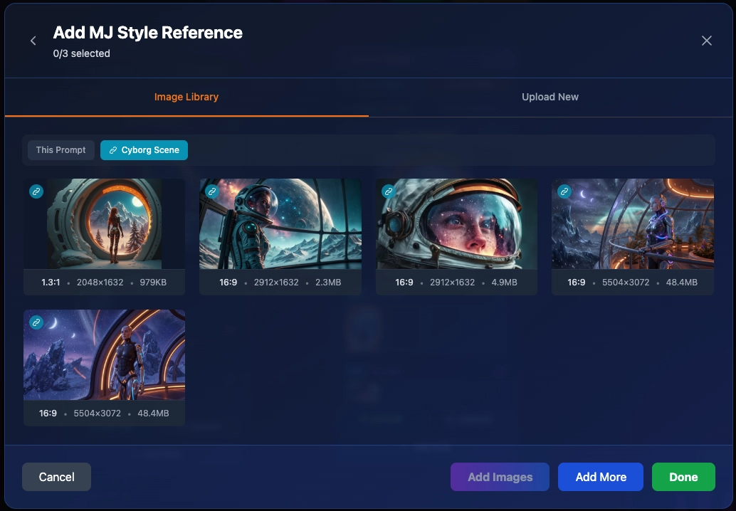Close the Add MJ Style Reference dialog
Screen dimensions: 736x511
(706, 41)
